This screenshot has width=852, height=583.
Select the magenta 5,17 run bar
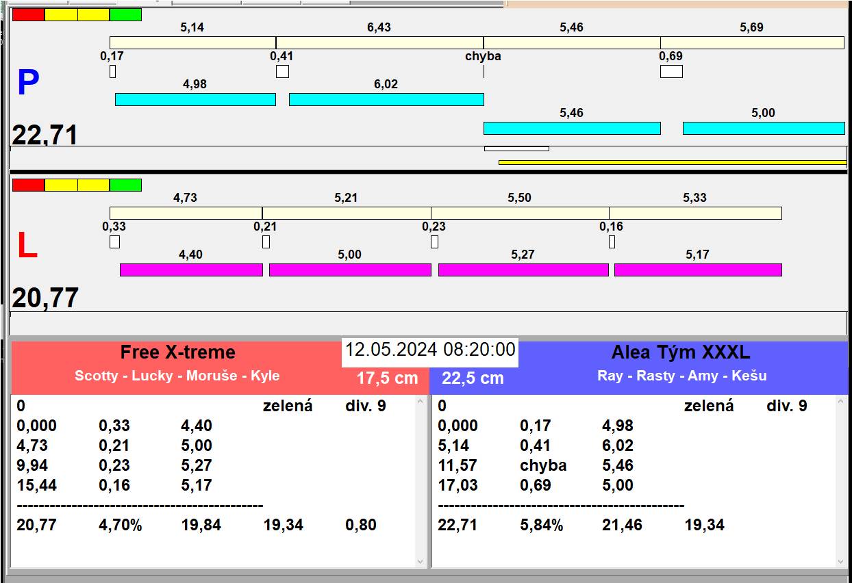click(698, 270)
